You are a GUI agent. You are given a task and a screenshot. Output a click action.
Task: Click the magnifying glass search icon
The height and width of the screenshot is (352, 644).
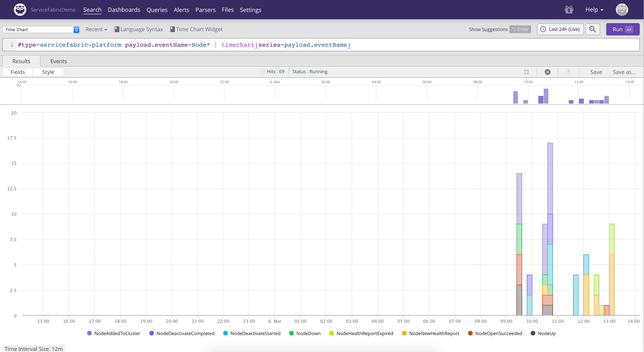tap(592, 29)
